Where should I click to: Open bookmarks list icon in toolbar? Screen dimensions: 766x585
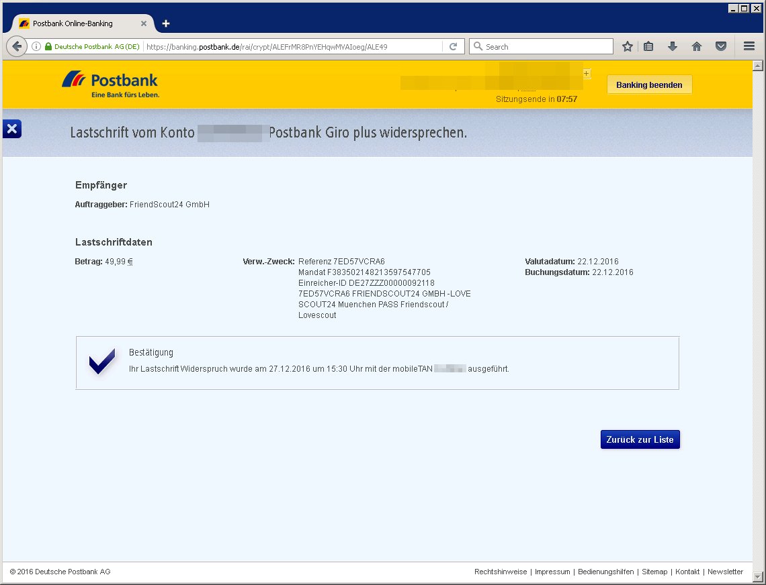pos(648,46)
